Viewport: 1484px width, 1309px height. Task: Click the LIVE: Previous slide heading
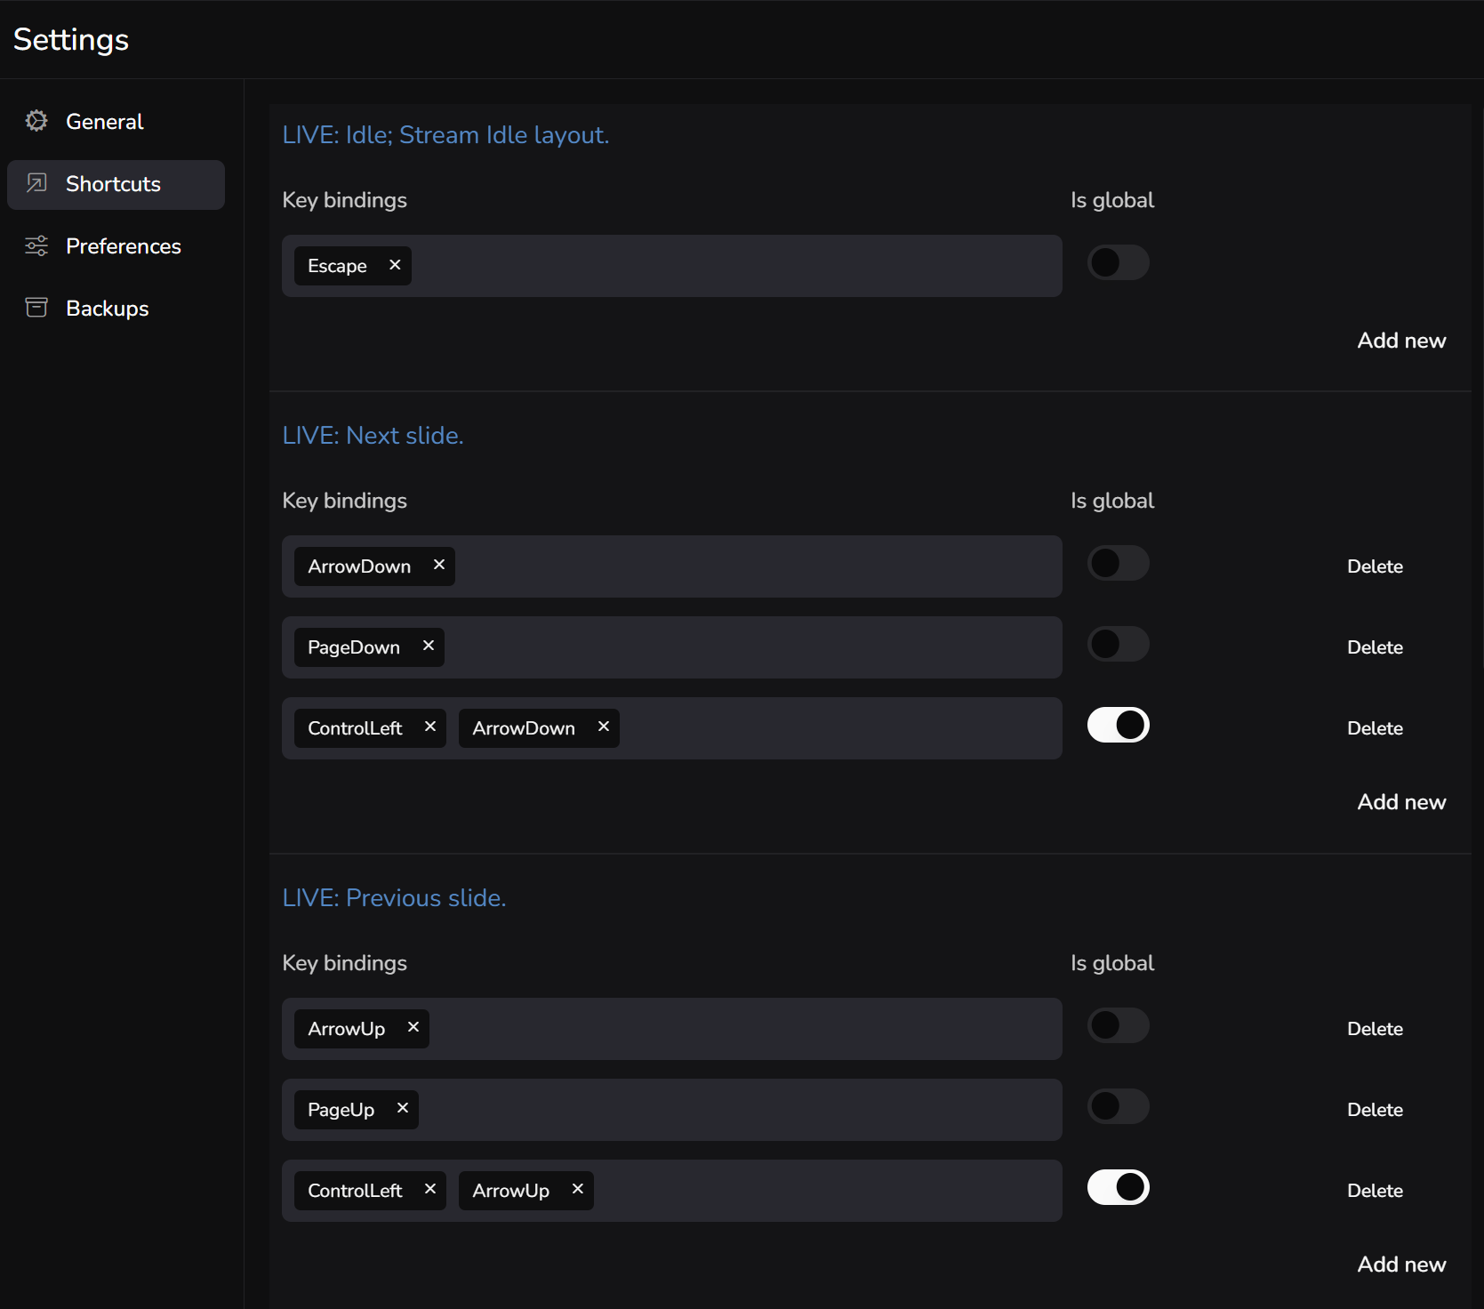pyautogui.click(x=394, y=898)
